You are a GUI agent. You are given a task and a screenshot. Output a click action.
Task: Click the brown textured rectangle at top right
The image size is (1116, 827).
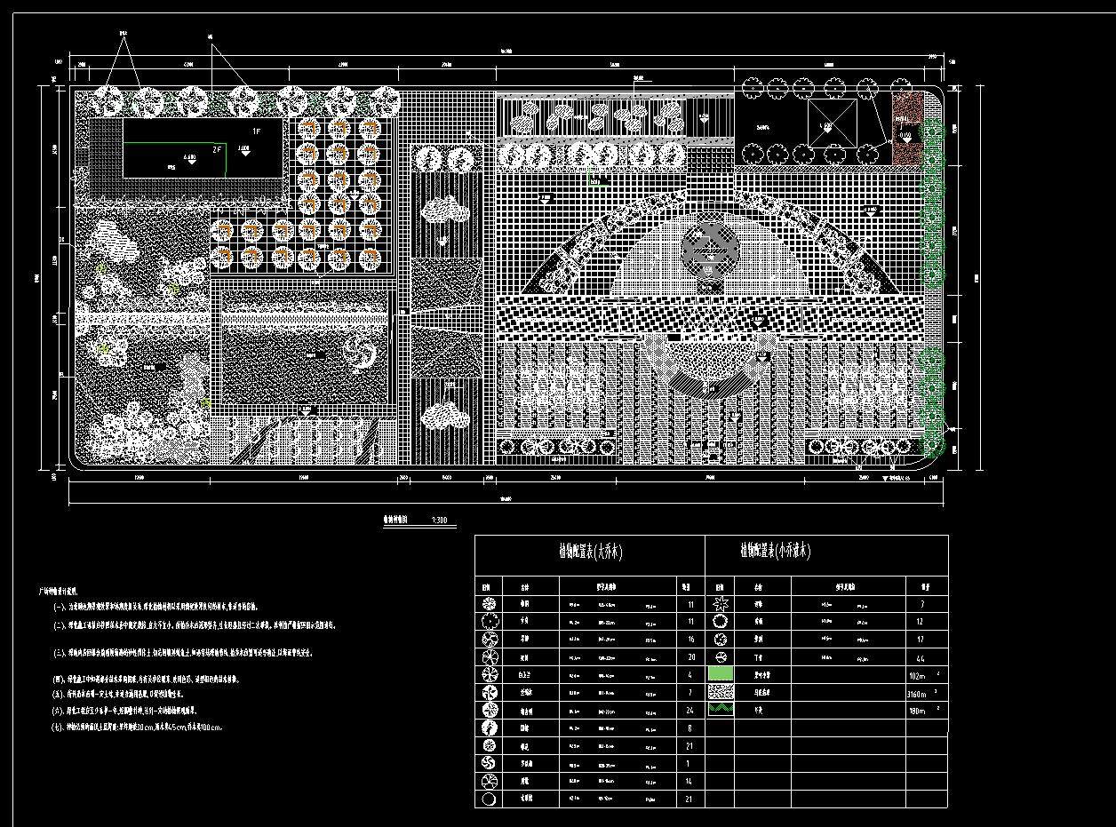click(905, 127)
